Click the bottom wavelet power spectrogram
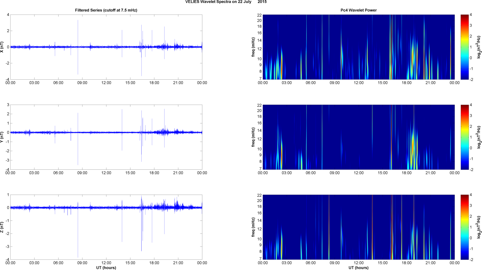Screen dimensions: 482x270 (x=359, y=227)
